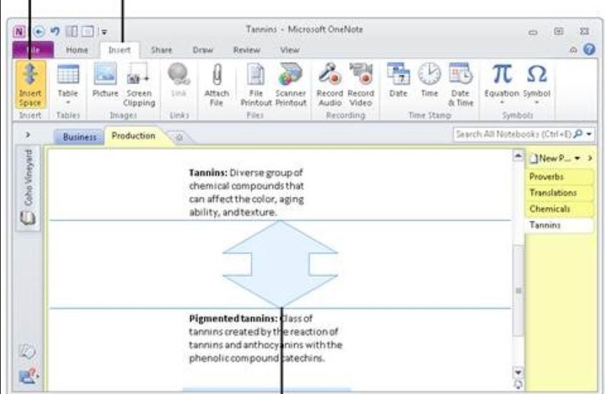Image resolution: width=605 pixels, height=394 pixels.
Task: Open the Coho Vineyard notebook icon
Action: (28, 218)
